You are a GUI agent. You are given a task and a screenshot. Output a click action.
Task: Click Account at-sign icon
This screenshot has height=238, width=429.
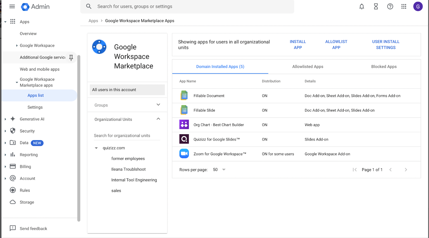tap(13, 178)
